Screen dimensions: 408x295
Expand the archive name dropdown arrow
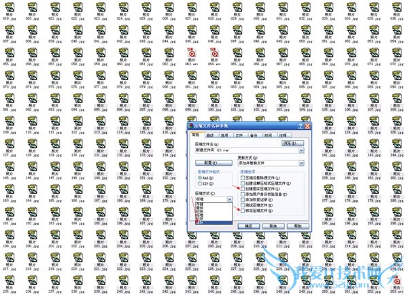click(301, 150)
